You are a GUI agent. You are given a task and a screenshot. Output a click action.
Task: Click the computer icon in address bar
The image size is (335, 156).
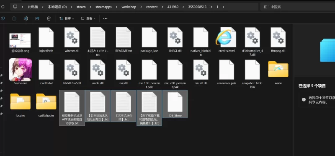click(x=15, y=7)
